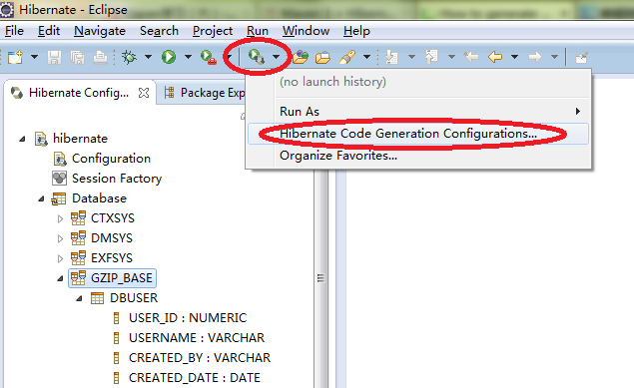Click the yellow Back navigation arrow

coord(495,57)
